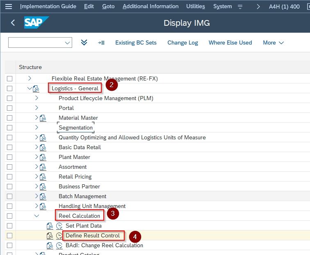This screenshot has width=310, height=255.
Task: Open IMG documentation icon for Logistics - General
Action: tap(36, 89)
